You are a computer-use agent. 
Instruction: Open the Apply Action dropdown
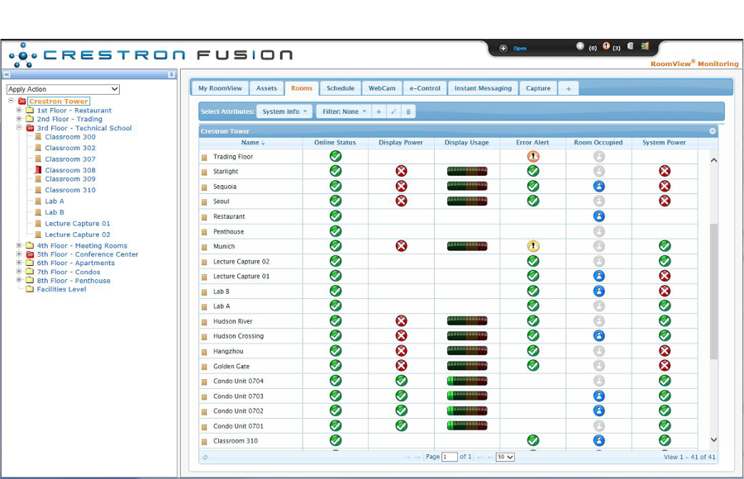click(63, 89)
